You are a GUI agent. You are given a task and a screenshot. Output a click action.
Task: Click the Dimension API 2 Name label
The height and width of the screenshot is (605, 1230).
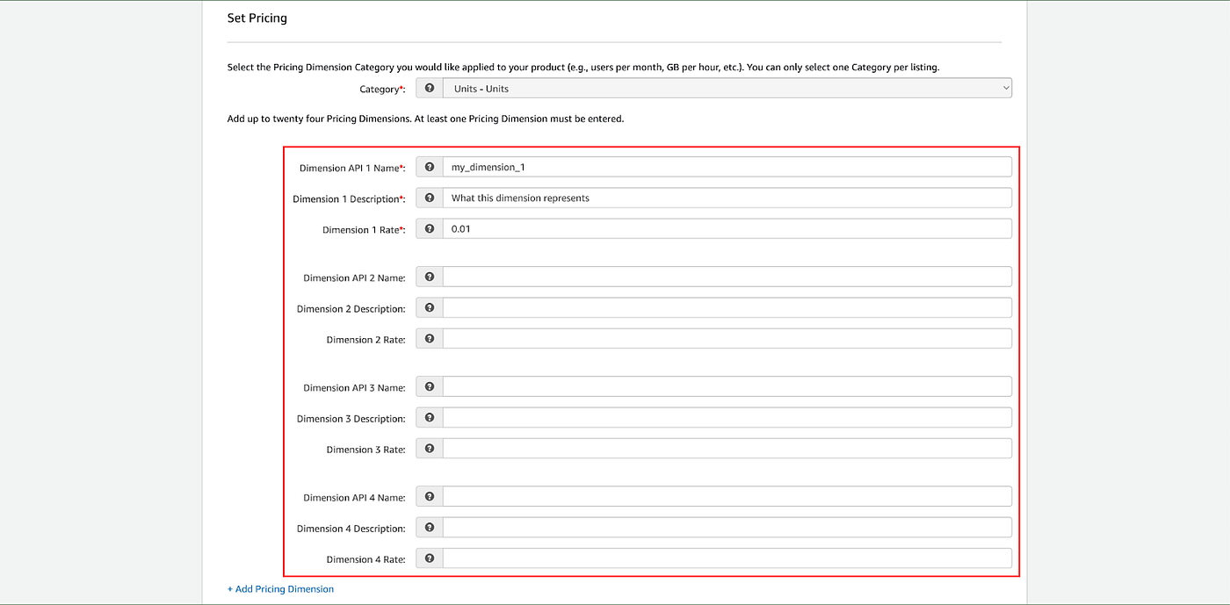click(355, 278)
